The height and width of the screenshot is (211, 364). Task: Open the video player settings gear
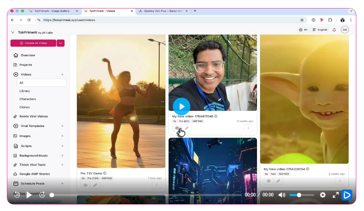(322, 195)
